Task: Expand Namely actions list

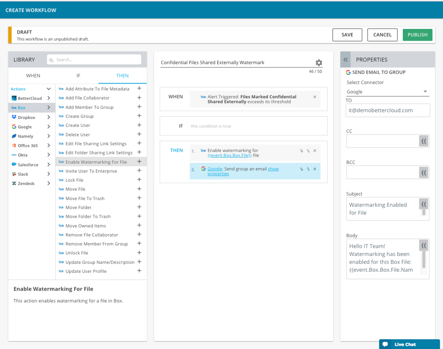Action: point(48,136)
